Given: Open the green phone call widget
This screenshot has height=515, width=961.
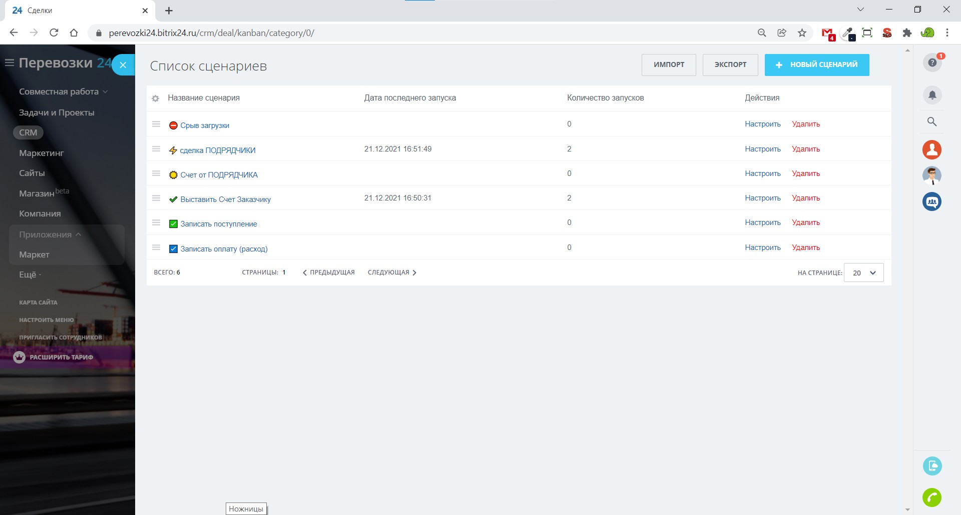Looking at the screenshot, I should (x=932, y=497).
